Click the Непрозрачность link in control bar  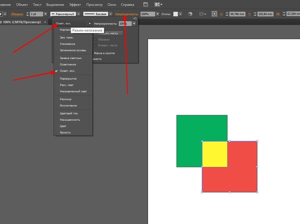tap(126, 14)
